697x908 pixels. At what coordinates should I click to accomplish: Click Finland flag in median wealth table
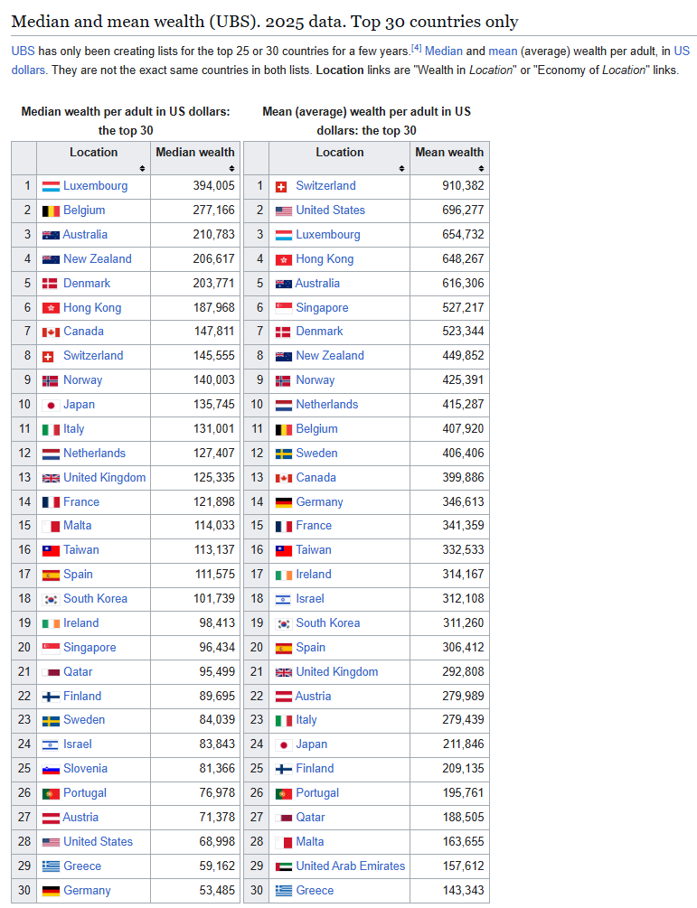tap(51, 697)
